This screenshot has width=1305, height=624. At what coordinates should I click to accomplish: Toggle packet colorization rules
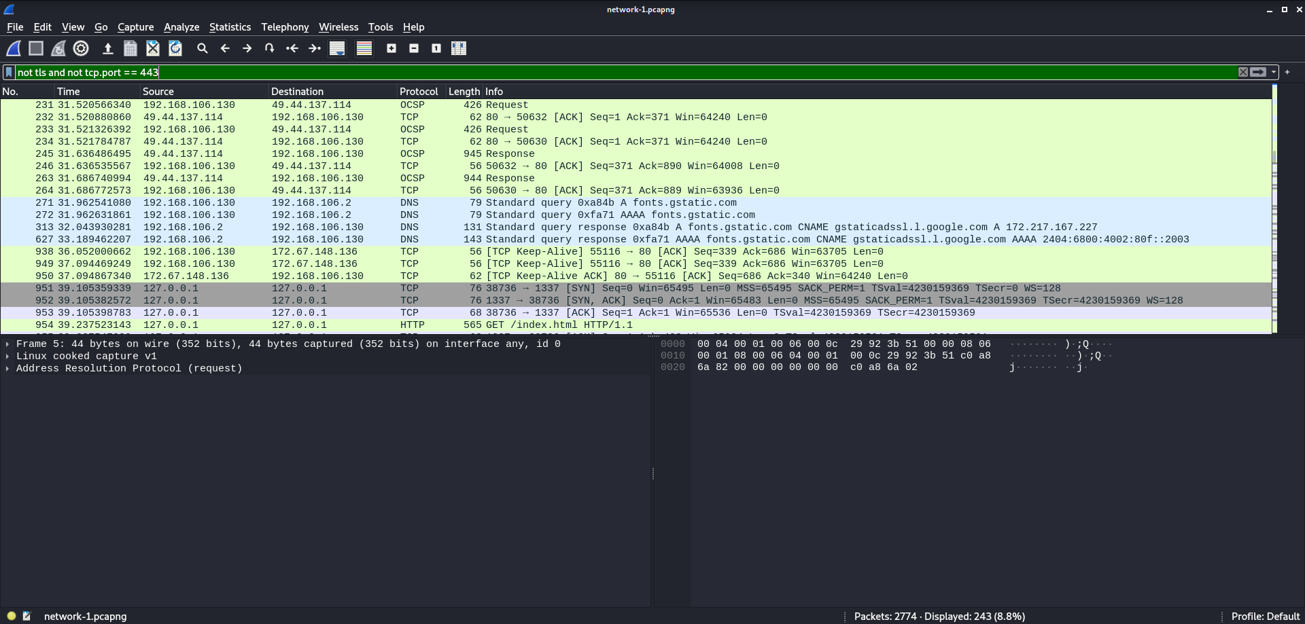point(364,48)
